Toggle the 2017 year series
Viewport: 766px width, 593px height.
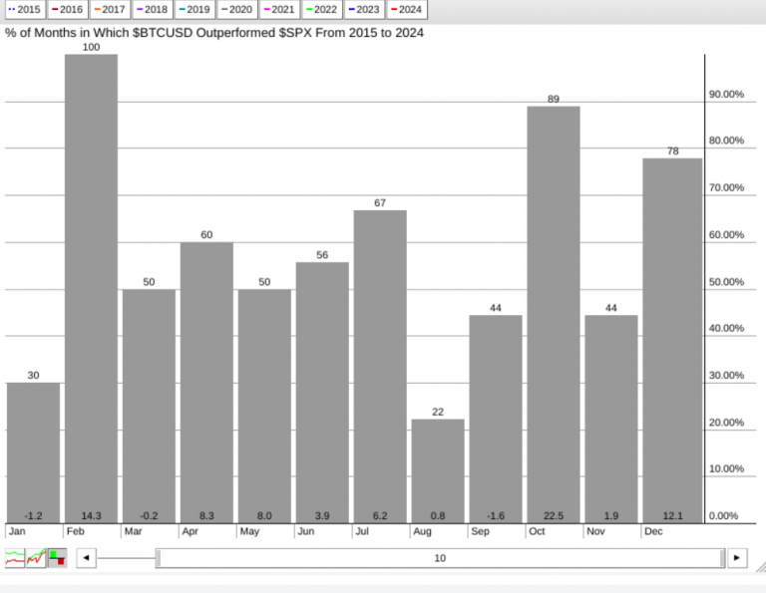pyautogui.click(x=110, y=10)
